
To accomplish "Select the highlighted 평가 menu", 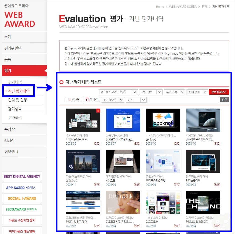I will pos(24,70).
